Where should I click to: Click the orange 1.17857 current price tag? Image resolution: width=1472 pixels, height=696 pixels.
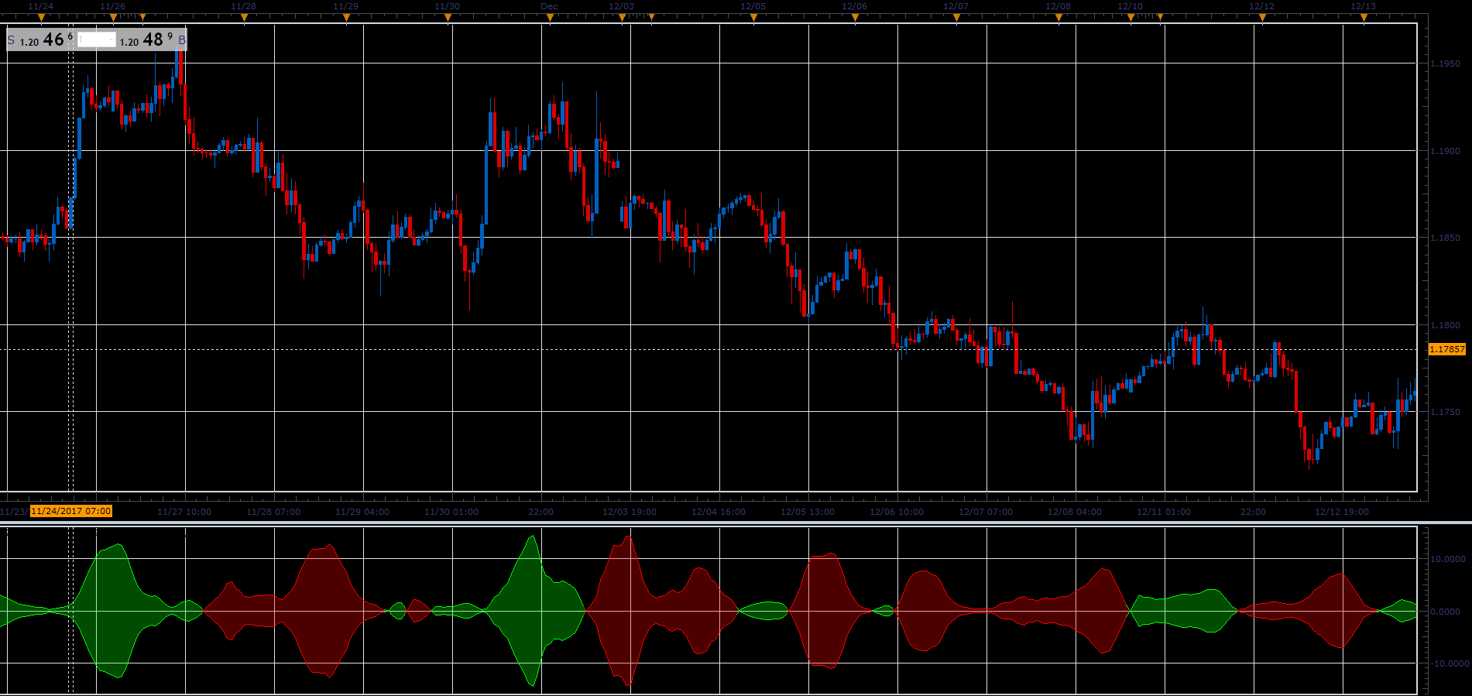1446,349
